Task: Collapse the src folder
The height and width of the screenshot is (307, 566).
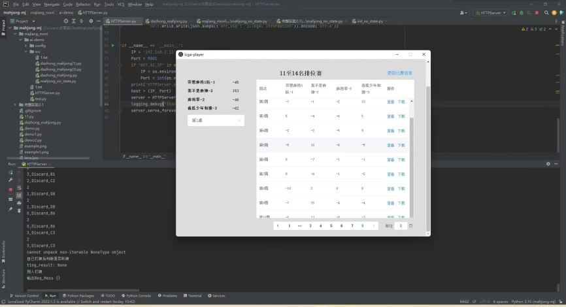Action: coord(26,52)
